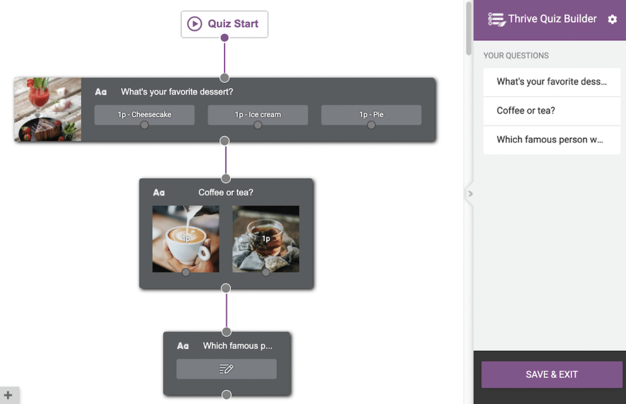Click the Aa icon on famous person question

click(183, 346)
